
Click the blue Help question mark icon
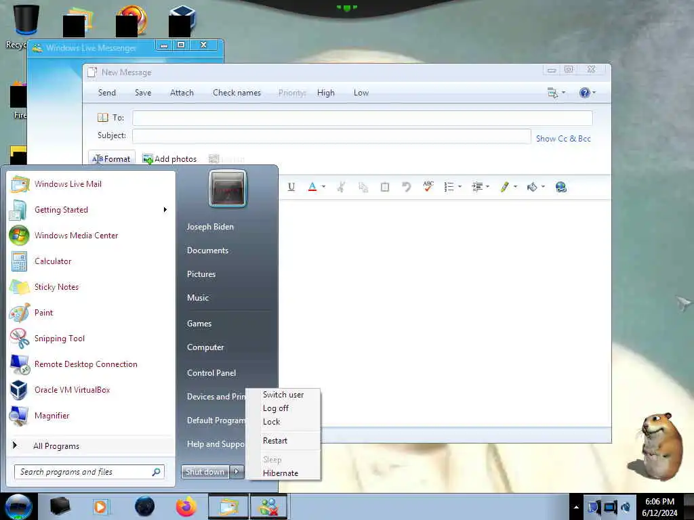(585, 93)
